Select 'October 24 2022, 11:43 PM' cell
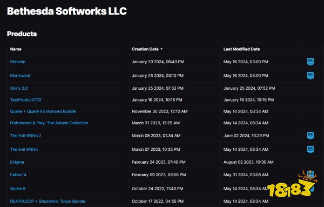The width and height of the screenshot is (324, 207). tap(158, 189)
